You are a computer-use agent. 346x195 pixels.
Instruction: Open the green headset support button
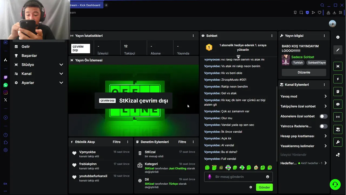click(x=335, y=184)
